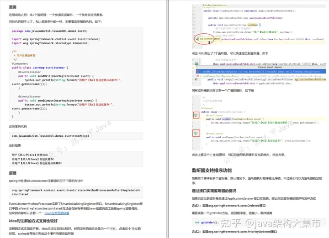
Task: Click 'package com.javacode2018.lesson003.demo1.test3;' code line
Action: pos(49,31)
